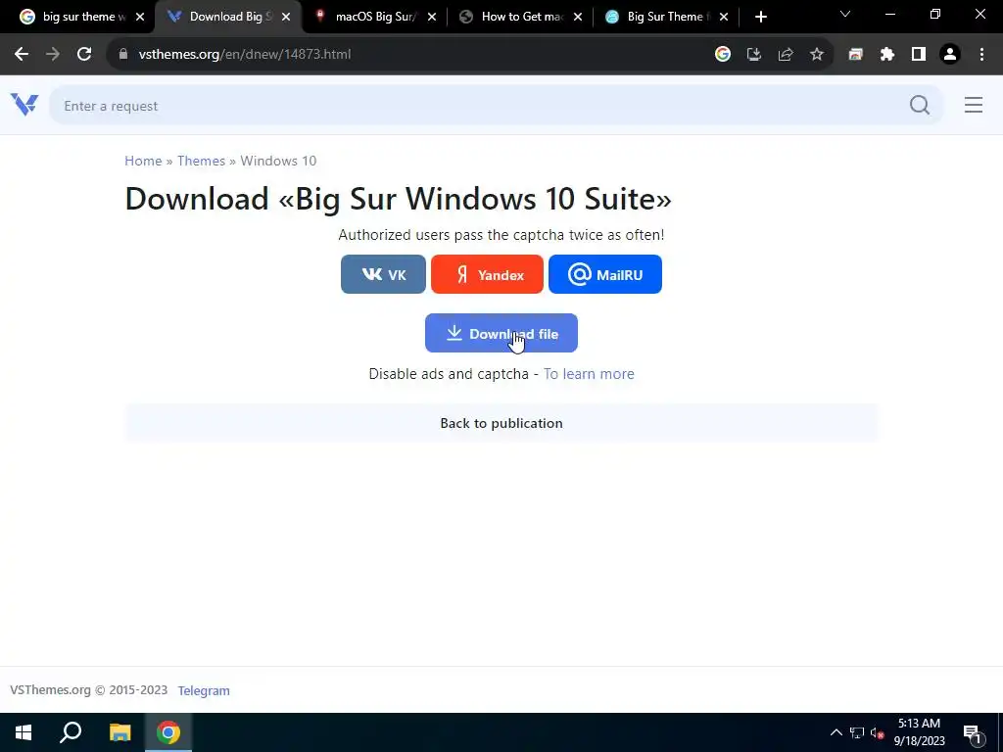Viewport: 1003px width, 752px height.
Task: Sign in with the Yandex button
Action: [x=487, y=274]
